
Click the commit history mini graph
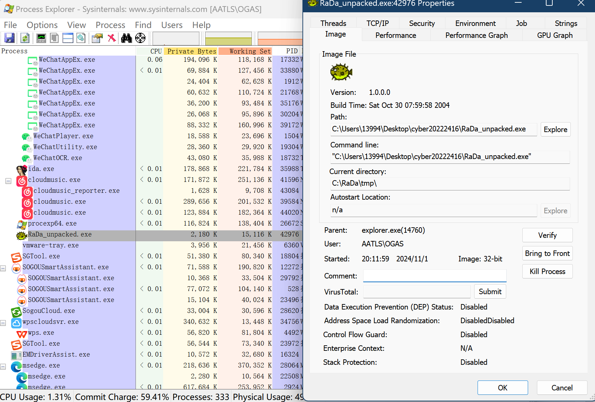(x=228, y=38)
